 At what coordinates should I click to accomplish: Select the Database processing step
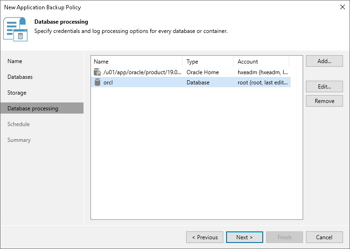42,109
